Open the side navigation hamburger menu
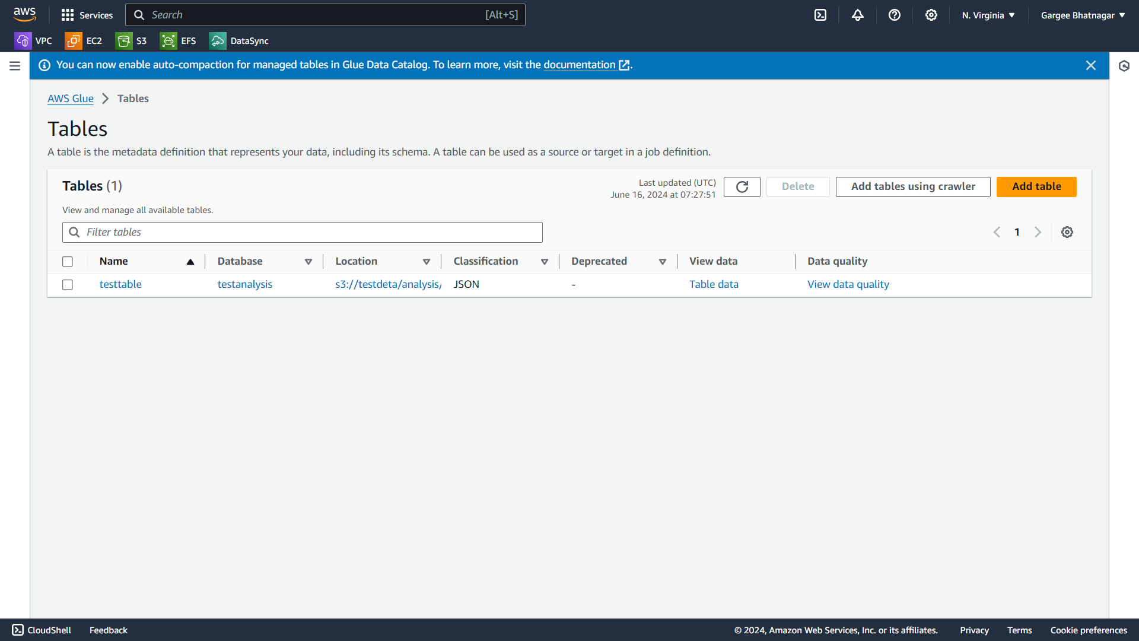The width and height of the screenshot is (1139, 641). click(15, 66)
